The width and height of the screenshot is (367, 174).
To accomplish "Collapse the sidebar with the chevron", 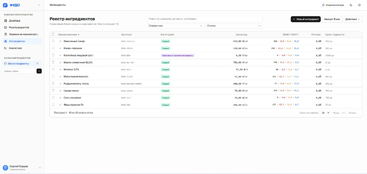I will point(39,5).
